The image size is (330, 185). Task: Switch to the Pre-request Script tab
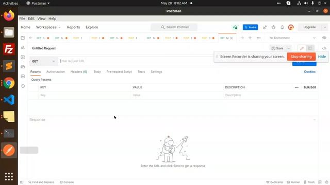point(119,72)
